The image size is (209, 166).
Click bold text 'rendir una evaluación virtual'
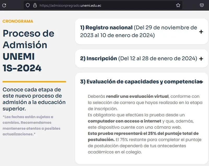pos(137,96)
